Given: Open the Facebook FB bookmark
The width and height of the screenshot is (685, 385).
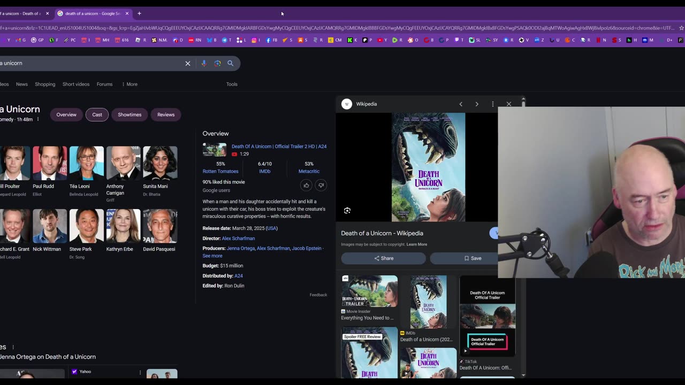Looking at the screenshot, I should [x=272, y=40].
